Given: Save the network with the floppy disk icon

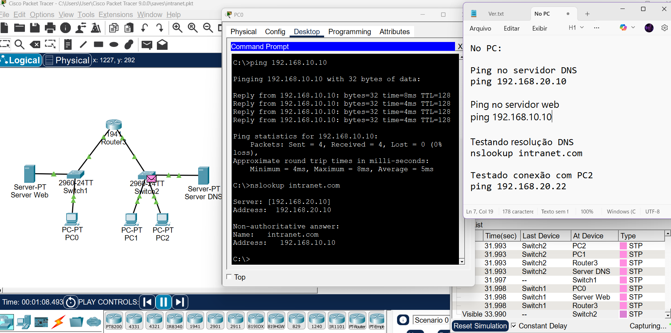Looking at the screenshot, I should tap(35, 28).
